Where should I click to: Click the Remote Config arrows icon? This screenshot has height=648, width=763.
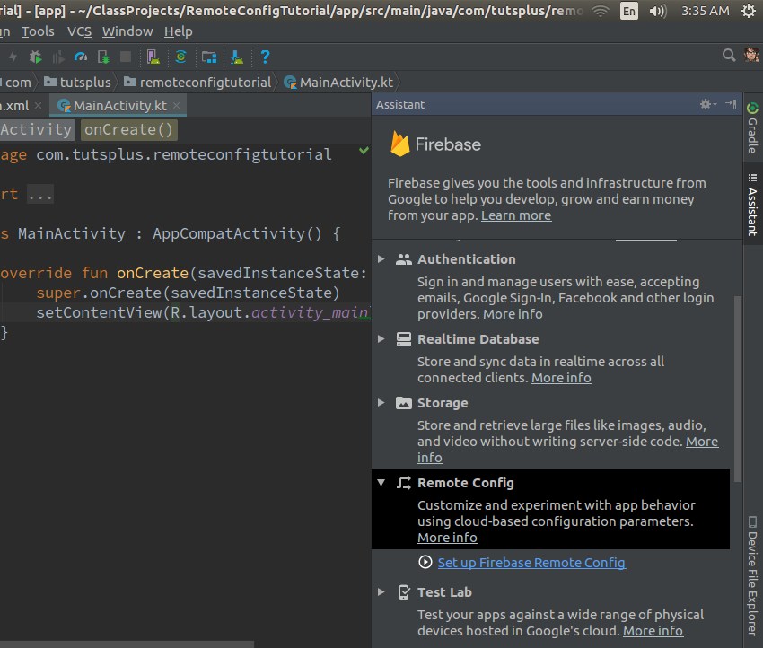pyautogui.click(x=403, y=483)
